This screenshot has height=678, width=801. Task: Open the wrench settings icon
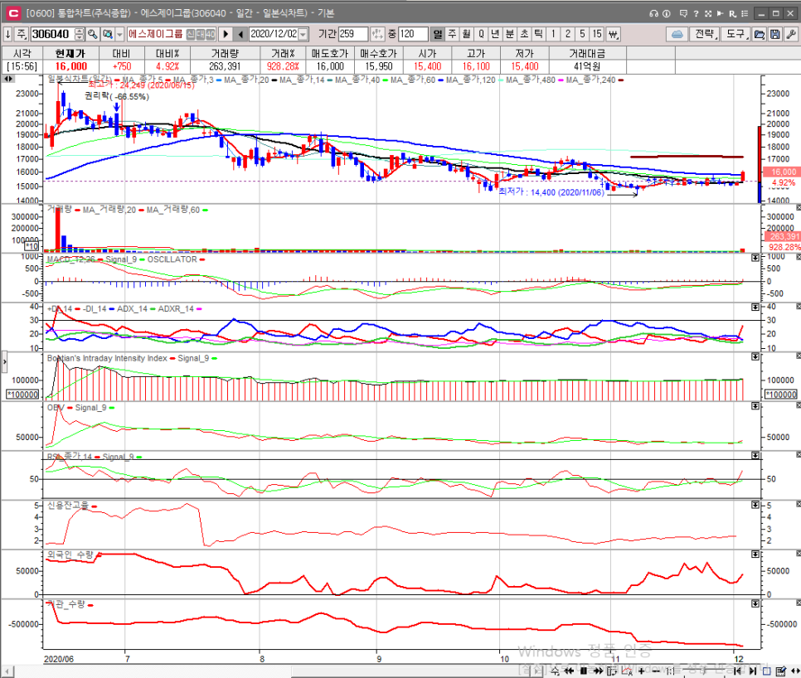pyautogui.click(x=791, y=34)
